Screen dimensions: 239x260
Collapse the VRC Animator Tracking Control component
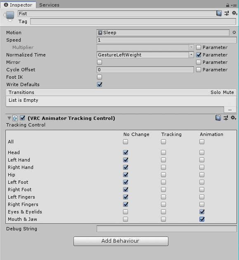point(9,118)
